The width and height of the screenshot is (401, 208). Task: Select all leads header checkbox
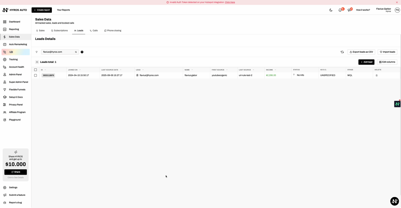tap(36, 70)
